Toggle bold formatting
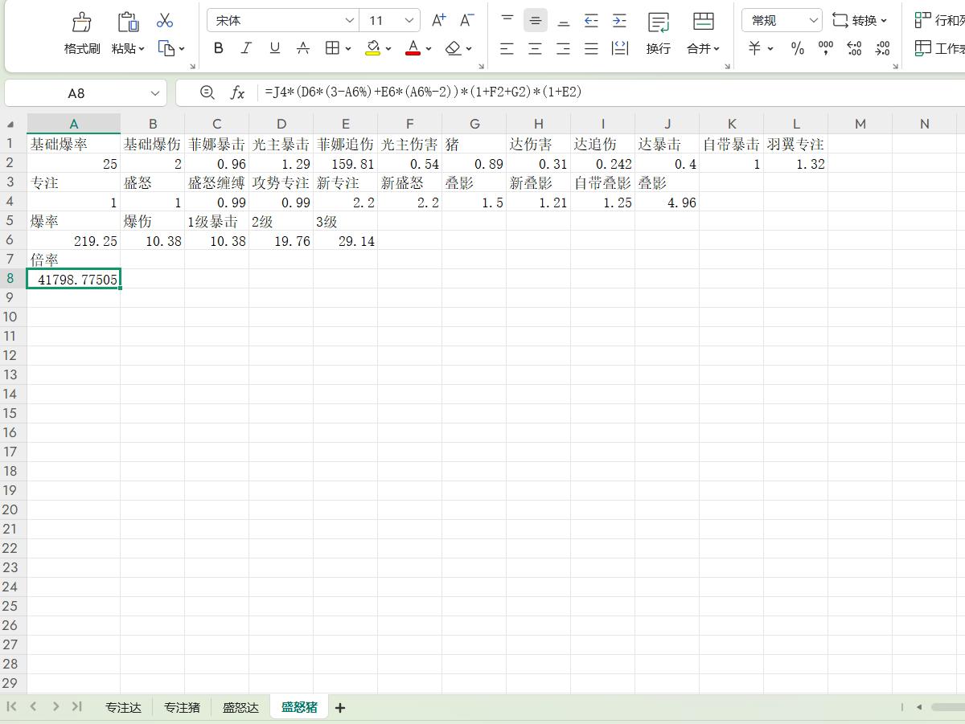The image size is (965, 724). tap(218, 48)
